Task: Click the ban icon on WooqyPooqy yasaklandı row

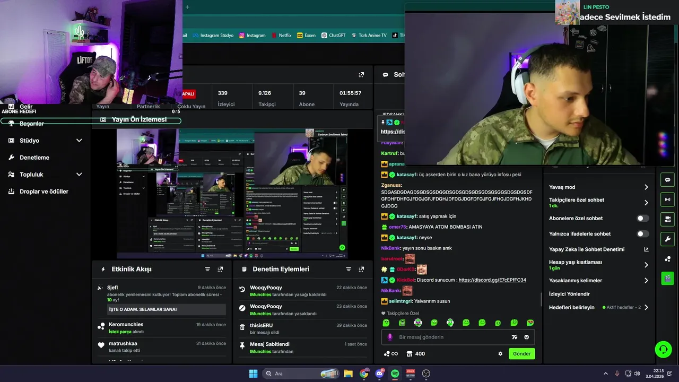Action: point(242,307)
